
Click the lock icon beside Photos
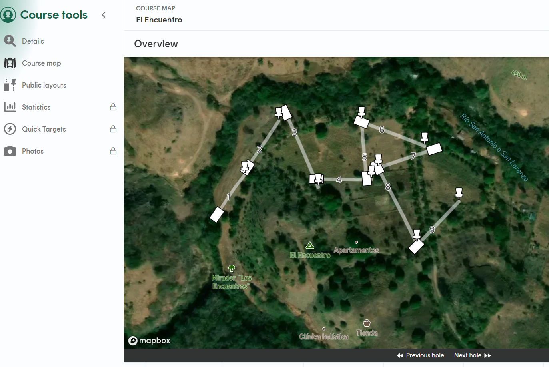pos(113,151)
